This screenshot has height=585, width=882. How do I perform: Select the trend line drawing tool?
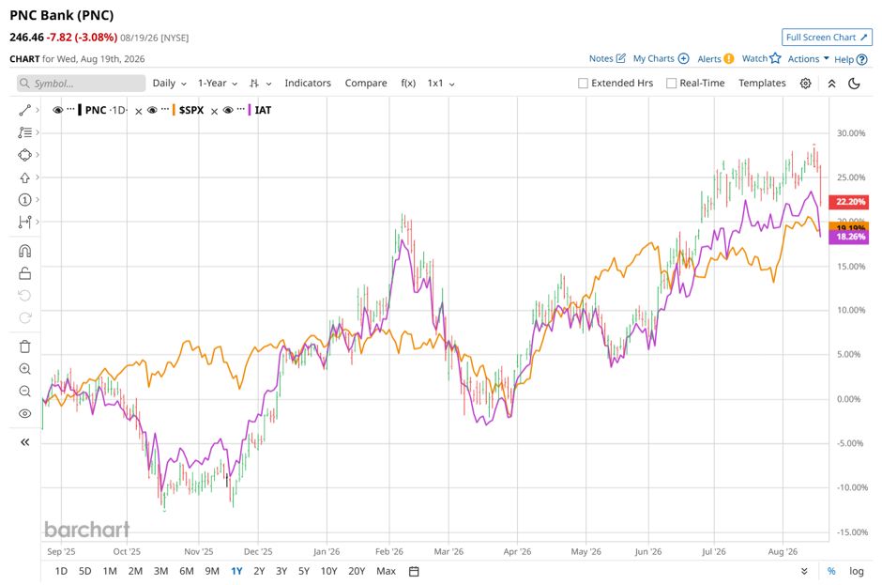(24, 111)
